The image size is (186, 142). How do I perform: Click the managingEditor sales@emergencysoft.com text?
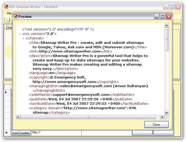click(86, 86)
